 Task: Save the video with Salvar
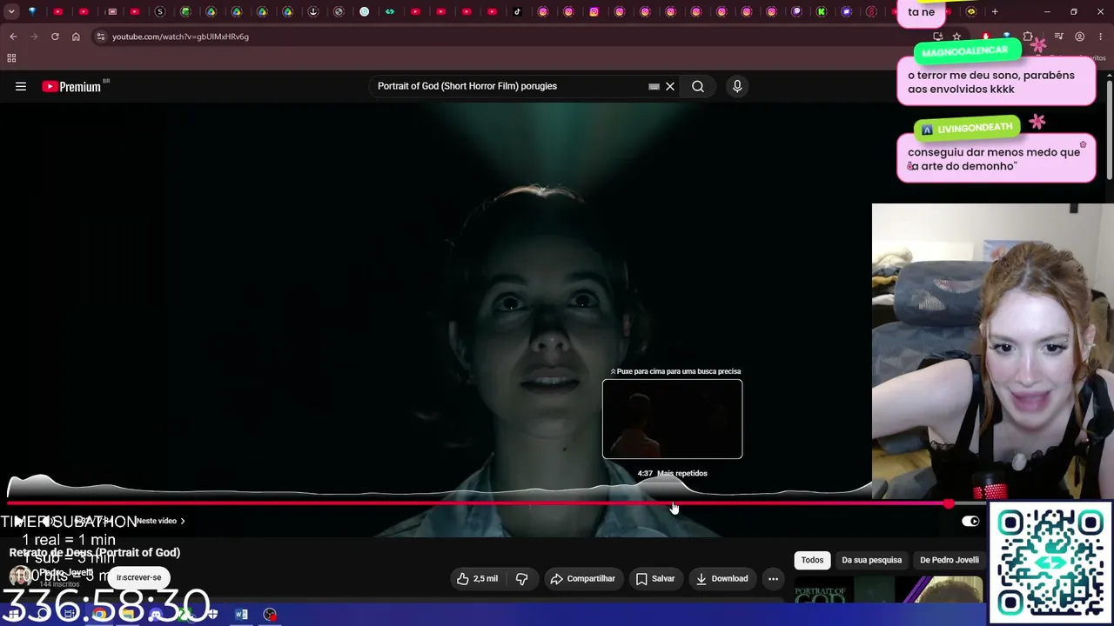coord(655,578)
